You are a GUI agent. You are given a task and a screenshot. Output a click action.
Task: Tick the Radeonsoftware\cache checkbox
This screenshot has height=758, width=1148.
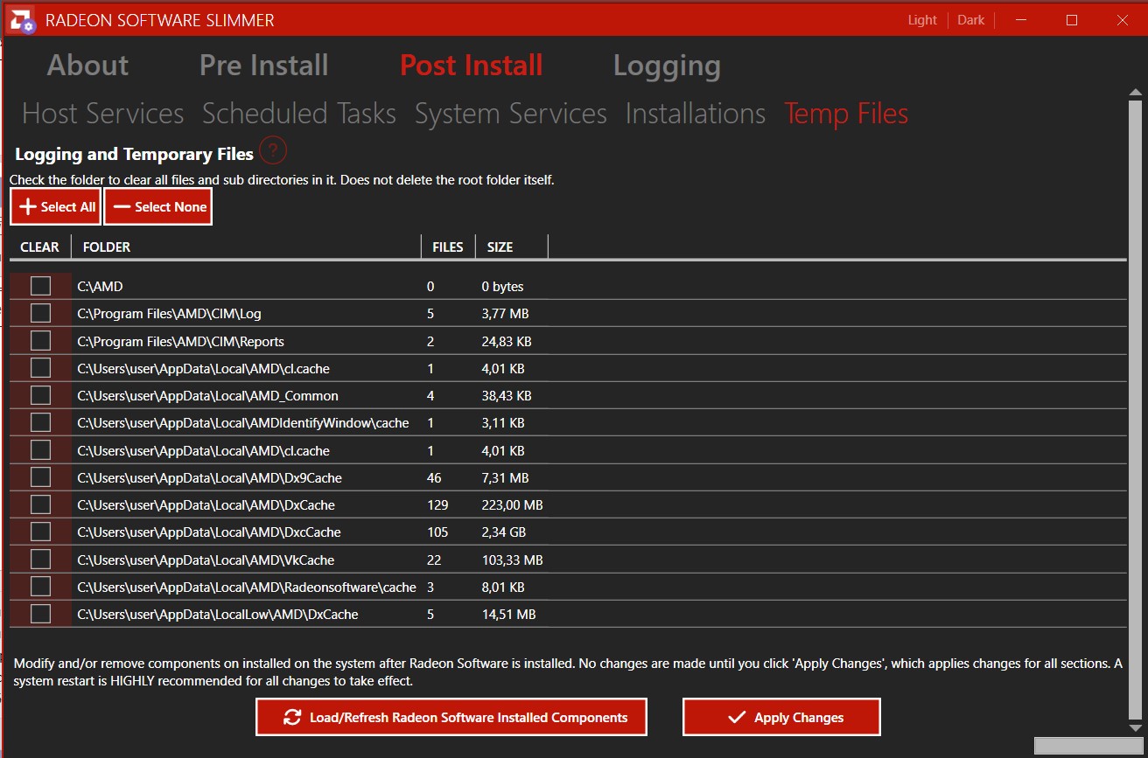pos(40,587)
